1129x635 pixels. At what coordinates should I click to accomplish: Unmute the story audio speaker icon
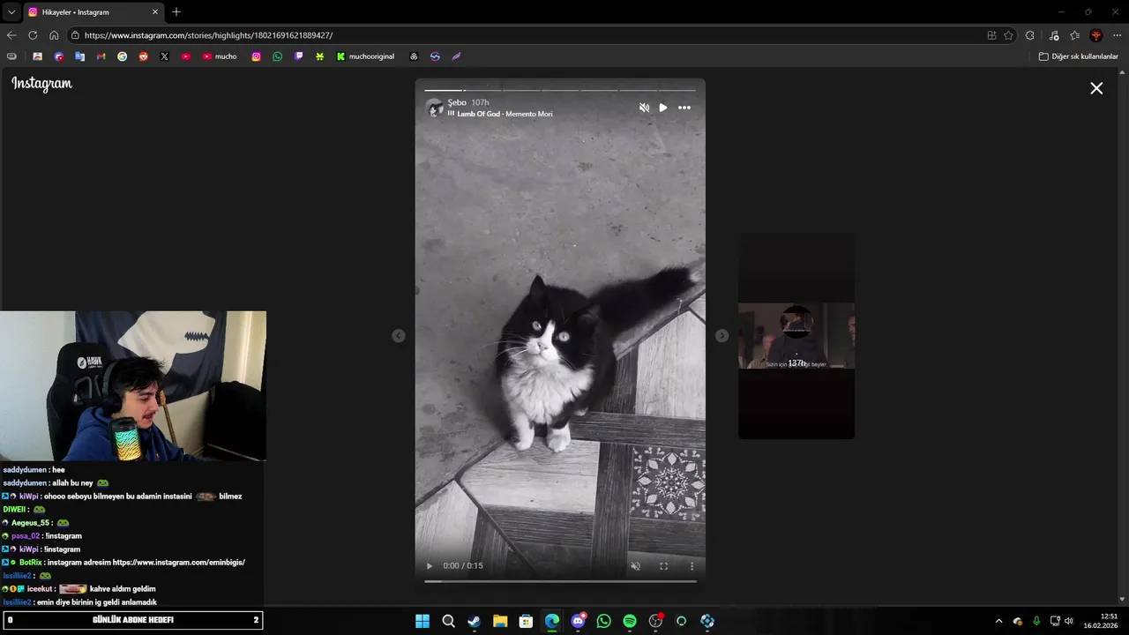(x=644, y=108)
